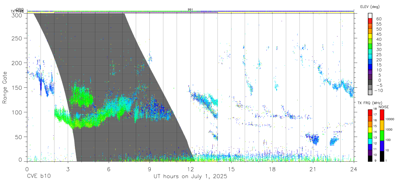This screenshot has width=398, height=183.
Task: Click the '30' label on the ELEV color scale
Action: [379, 49]
